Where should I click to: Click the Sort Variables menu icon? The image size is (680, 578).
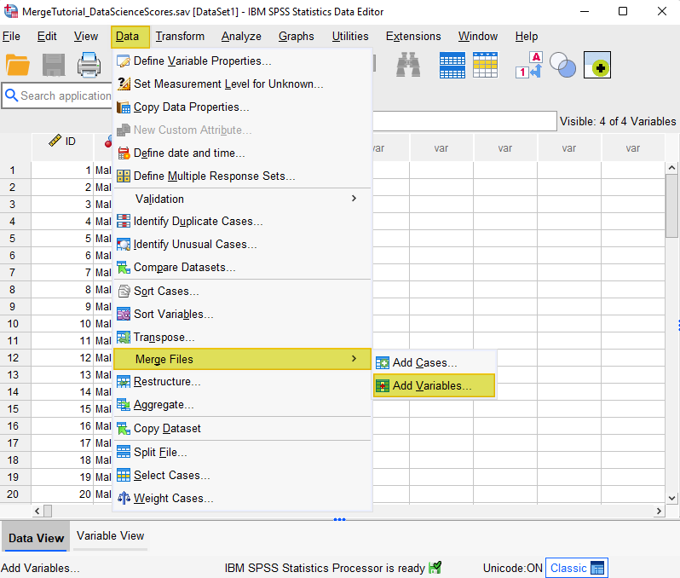124,315
